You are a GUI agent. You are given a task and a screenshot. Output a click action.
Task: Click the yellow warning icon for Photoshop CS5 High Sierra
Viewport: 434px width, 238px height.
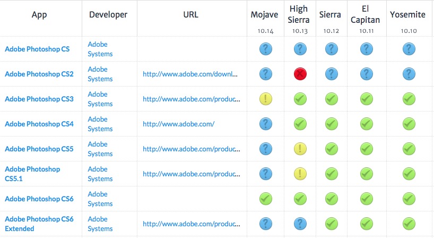point(301,149)
